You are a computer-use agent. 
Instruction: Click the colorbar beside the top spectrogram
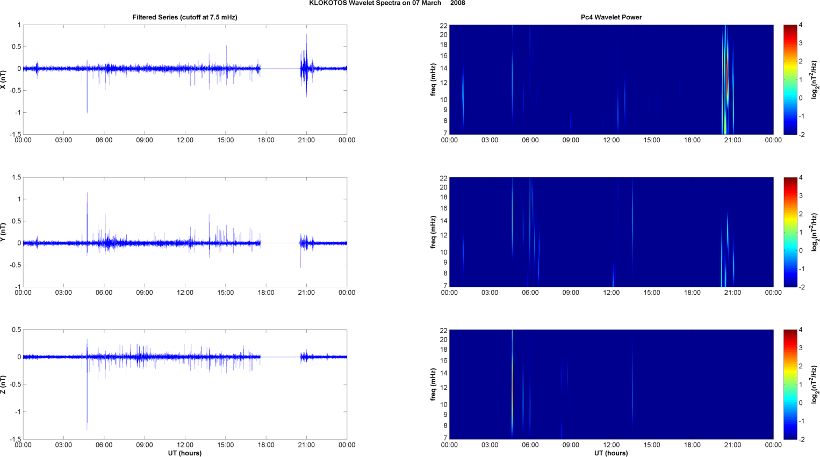[790, 79]
